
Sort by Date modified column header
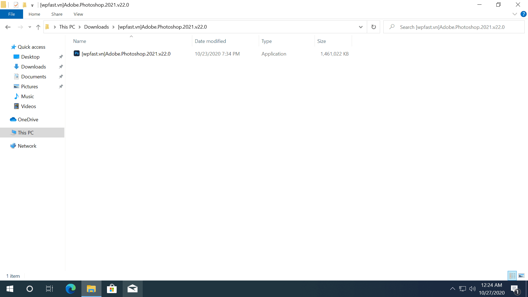tap(226, 41)
